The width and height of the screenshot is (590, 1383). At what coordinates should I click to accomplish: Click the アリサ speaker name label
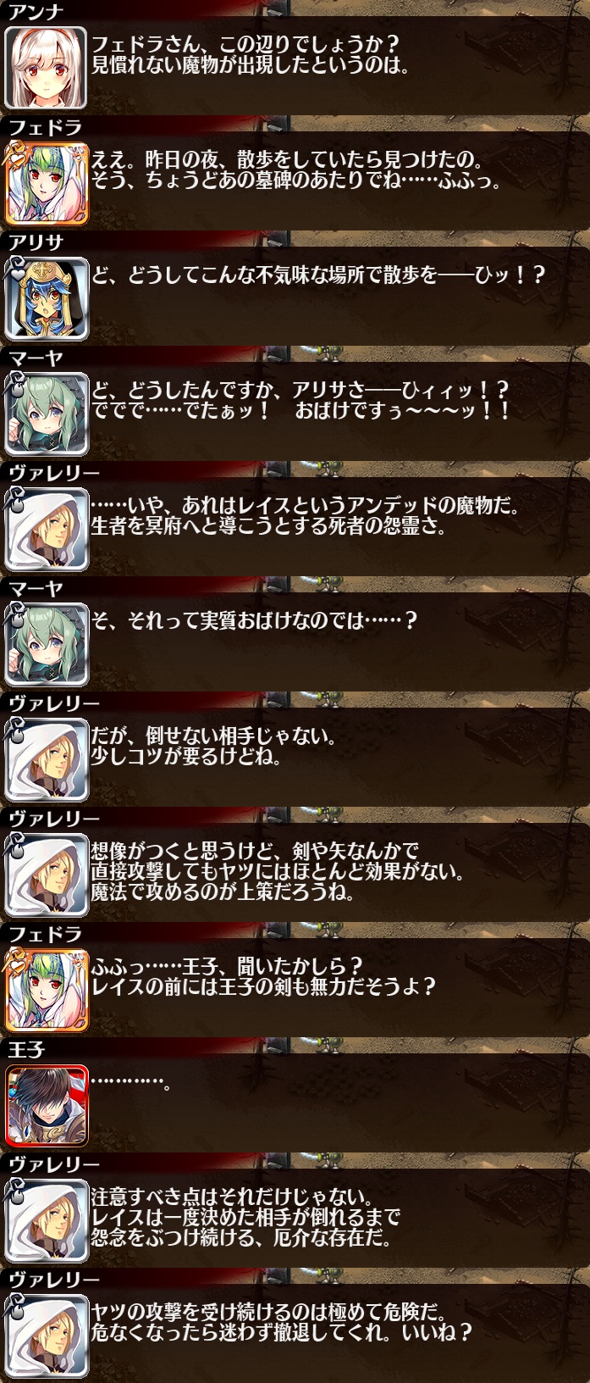click(36, 242)
